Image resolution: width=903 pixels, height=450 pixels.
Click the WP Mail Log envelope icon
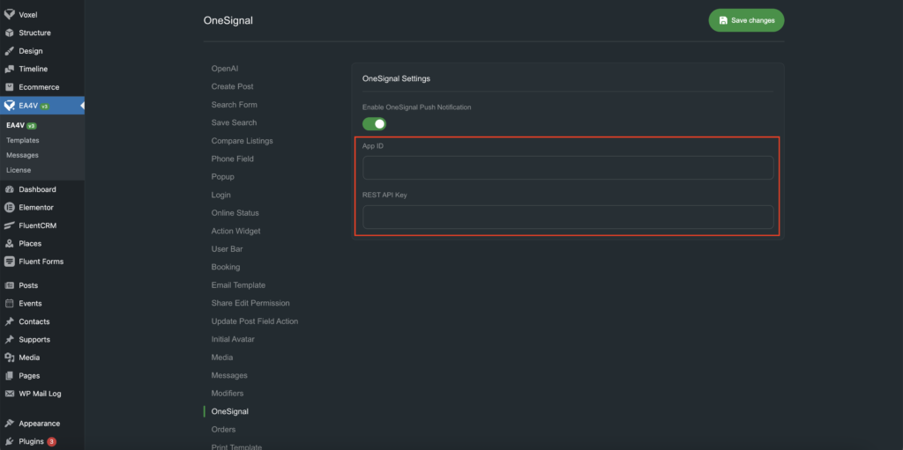click(10, 394)
